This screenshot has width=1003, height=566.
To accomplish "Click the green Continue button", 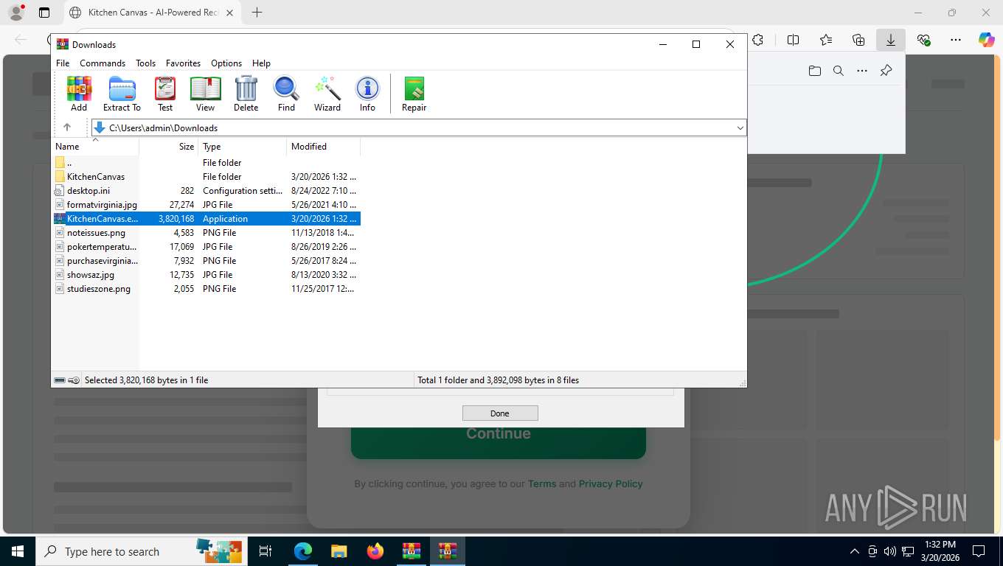I will pyautogui.click(x=499, y=441).
